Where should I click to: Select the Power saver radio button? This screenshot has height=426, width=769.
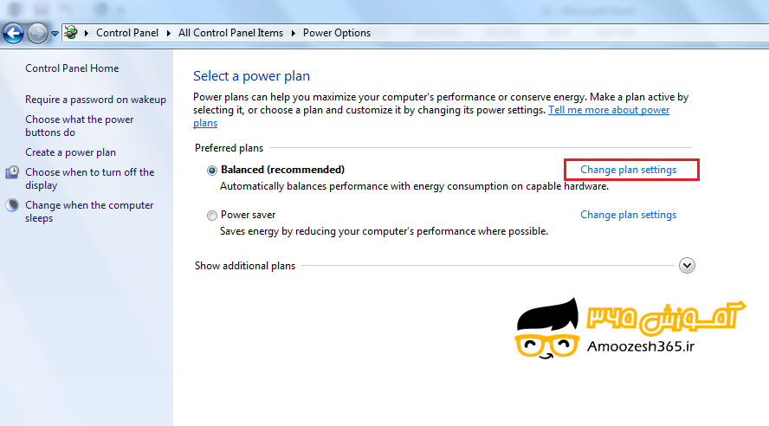click(x=212, y=216)
